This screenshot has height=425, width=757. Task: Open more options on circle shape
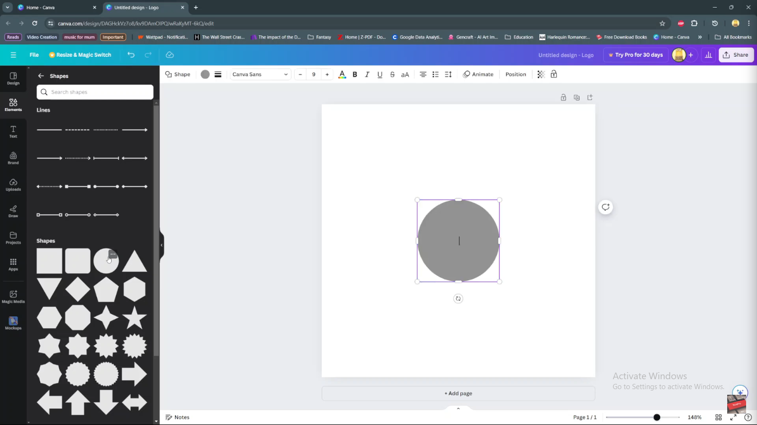[113, 254]
